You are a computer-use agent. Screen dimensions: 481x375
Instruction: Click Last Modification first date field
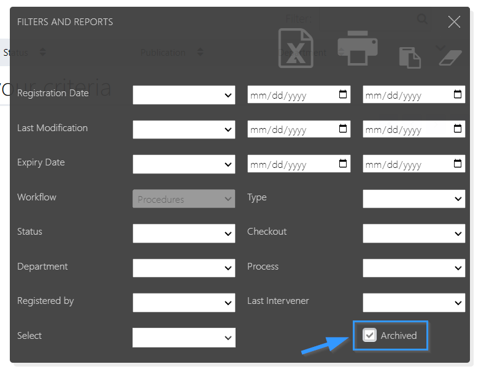pos(299,129)
